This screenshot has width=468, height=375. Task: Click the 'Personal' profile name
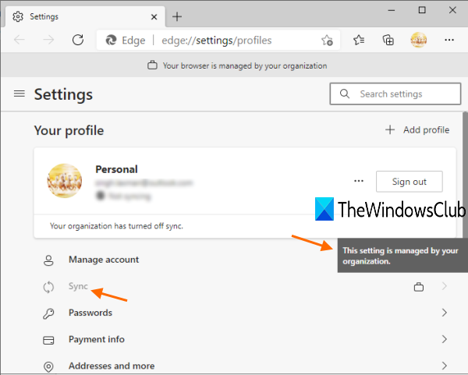(116, 169)
